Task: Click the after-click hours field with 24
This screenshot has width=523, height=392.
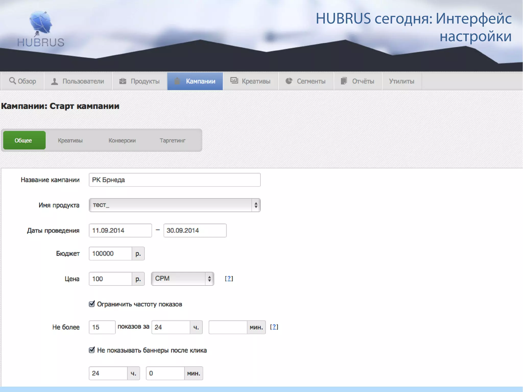Action: pyautogui.click(x=108, y=373)
